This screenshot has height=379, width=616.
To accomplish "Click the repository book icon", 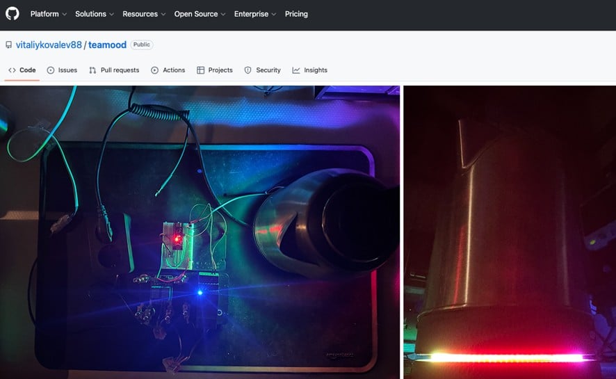I will click(8, 45).
